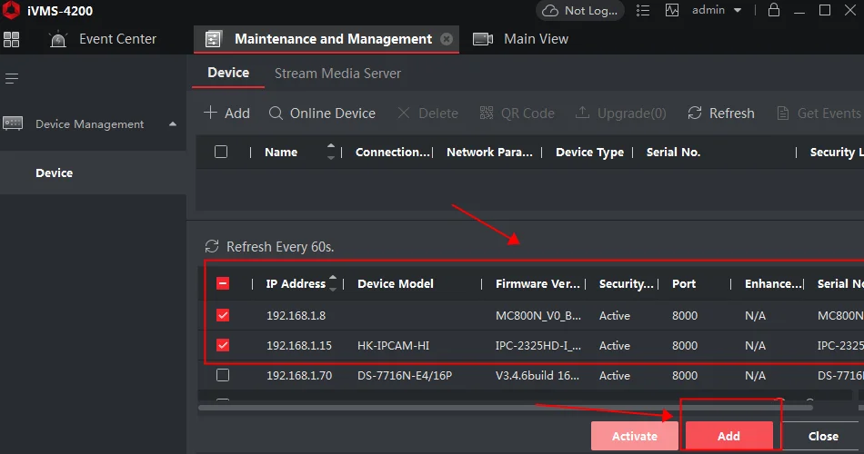Click the apps grid icon
This screenshot has width=864, height=454.
12,39
